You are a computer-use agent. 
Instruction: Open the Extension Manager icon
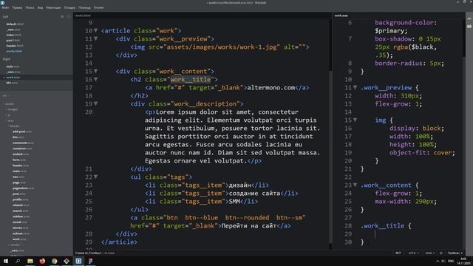(469, 27)
